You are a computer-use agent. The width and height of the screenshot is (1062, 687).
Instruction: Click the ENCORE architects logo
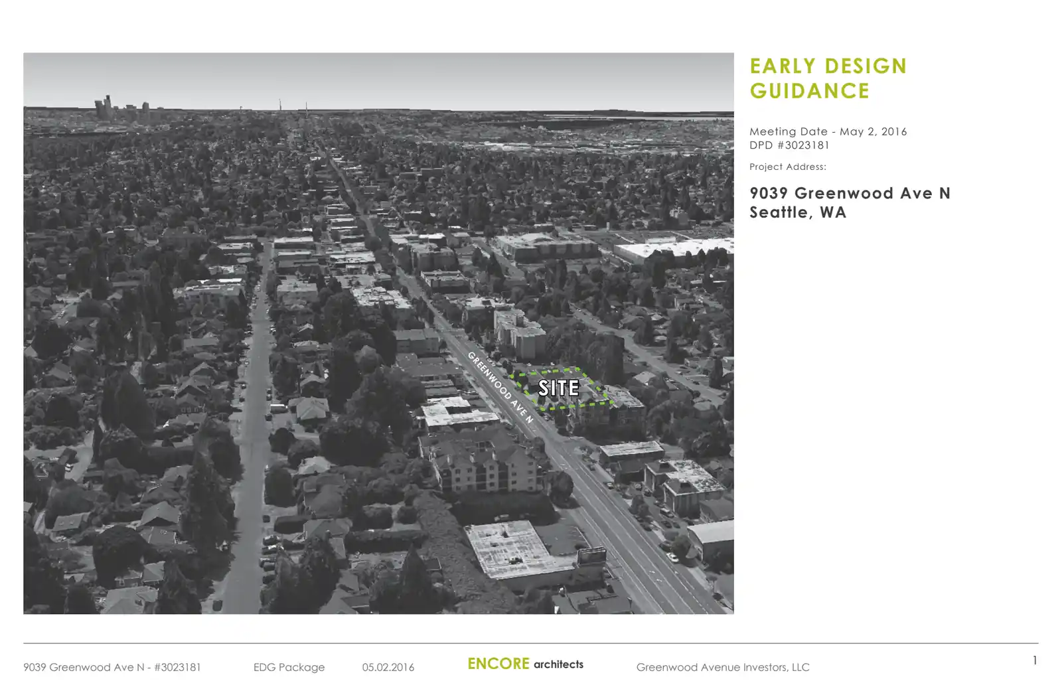point(525,664)
